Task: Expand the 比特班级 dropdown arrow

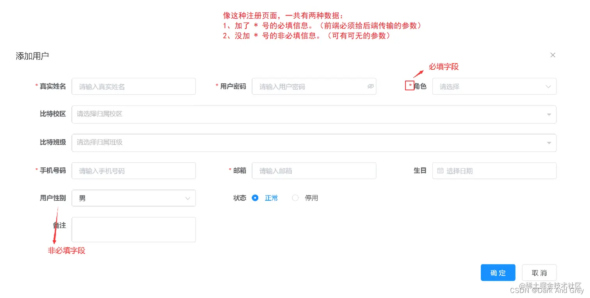Action: (549, 143)
